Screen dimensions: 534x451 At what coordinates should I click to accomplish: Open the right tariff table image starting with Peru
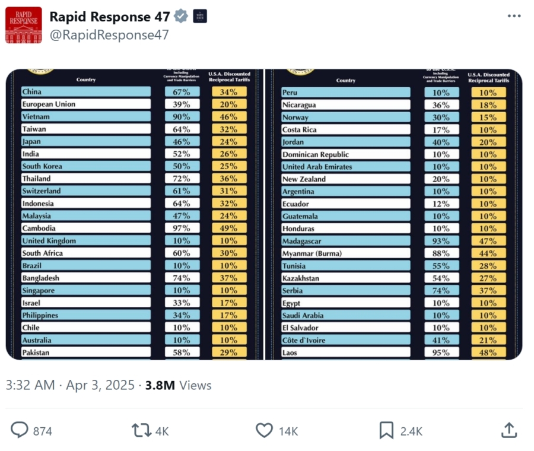(x=393, y=214)
